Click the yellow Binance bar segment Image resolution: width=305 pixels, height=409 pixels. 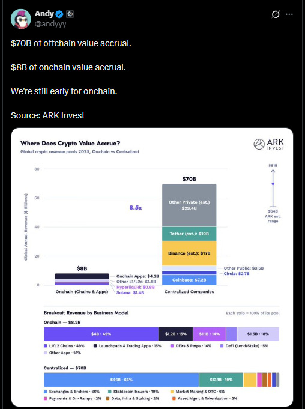[x=189, y=253]
